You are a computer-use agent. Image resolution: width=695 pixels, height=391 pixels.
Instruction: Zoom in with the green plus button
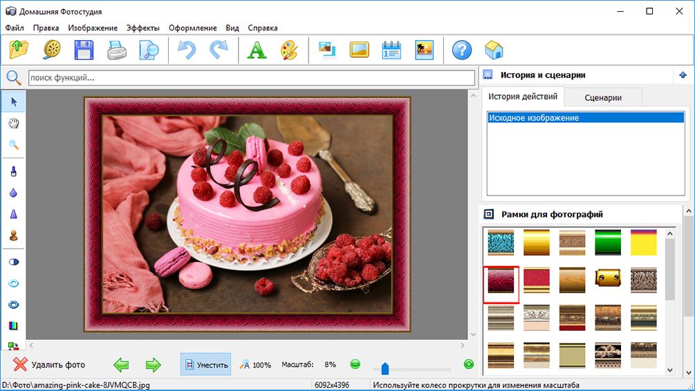tap(468, 364)
